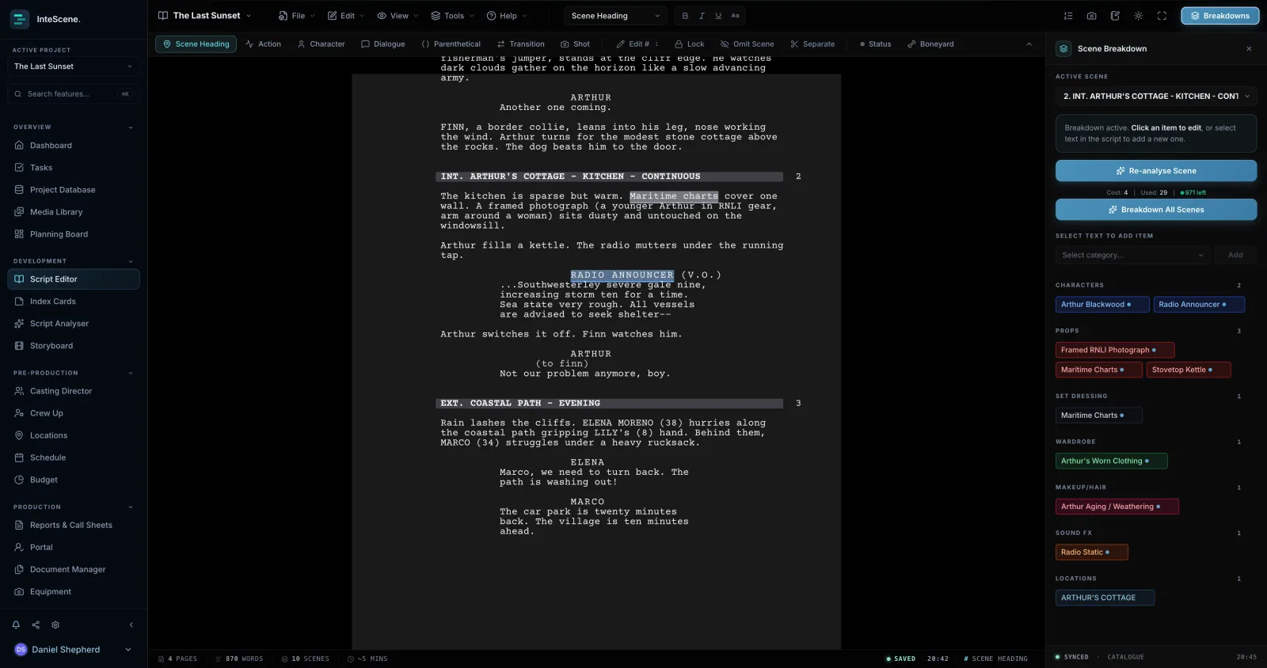1267x668 pixels.
Task: Open the Edit menu
Action: pos(346,16)
